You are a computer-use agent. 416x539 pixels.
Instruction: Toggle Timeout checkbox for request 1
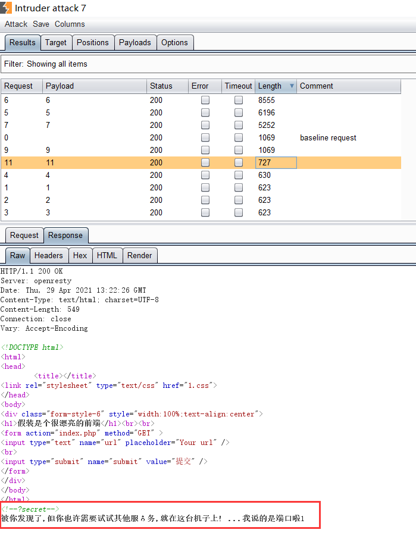coord(239,187)
